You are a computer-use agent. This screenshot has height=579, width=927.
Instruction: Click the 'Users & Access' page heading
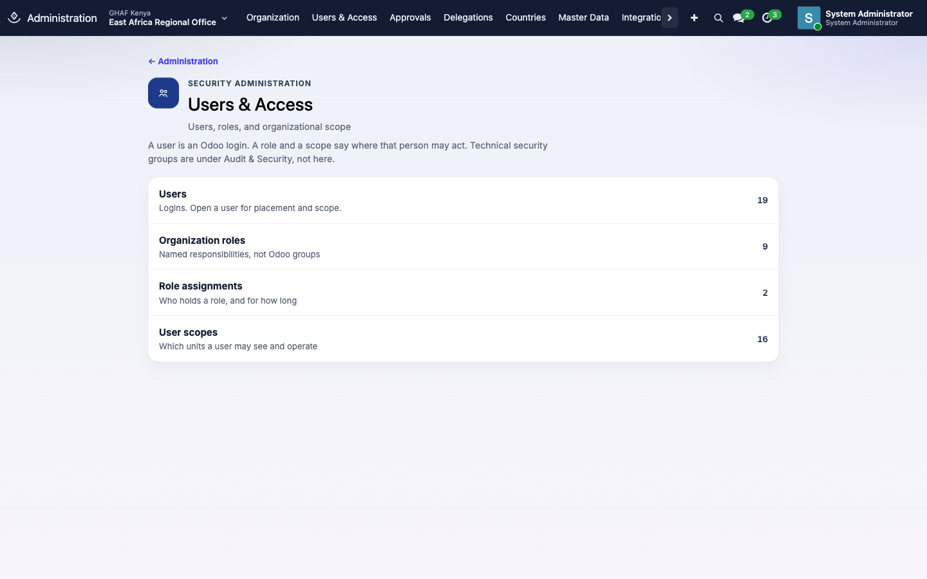250,104
